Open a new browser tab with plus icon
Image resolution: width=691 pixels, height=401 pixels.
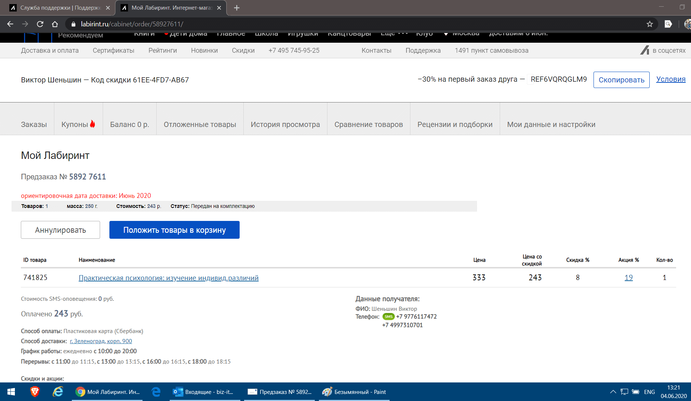point(237,8)
